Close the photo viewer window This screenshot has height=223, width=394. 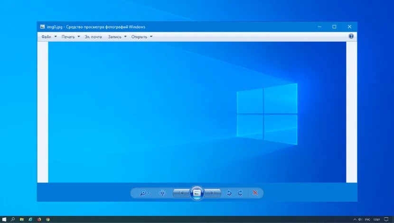point(349,27)
